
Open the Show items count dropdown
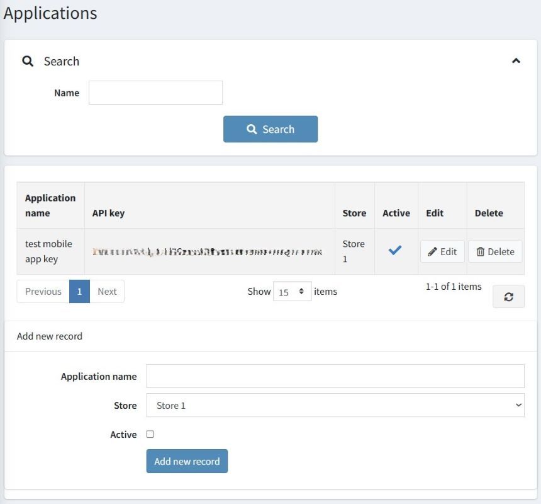click(293, 292)
